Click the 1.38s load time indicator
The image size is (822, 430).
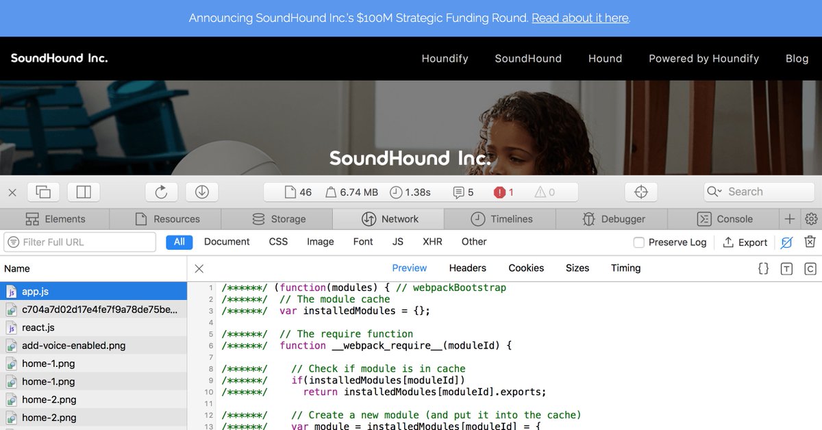(410, 192)
